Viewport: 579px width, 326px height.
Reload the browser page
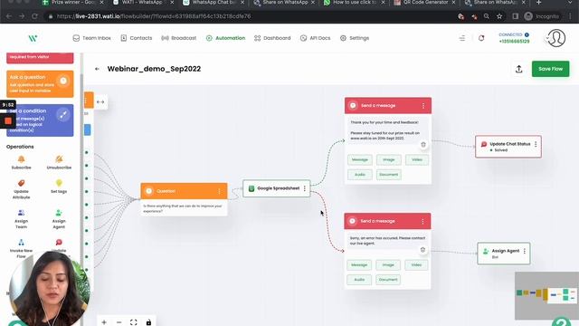(34, 16)
